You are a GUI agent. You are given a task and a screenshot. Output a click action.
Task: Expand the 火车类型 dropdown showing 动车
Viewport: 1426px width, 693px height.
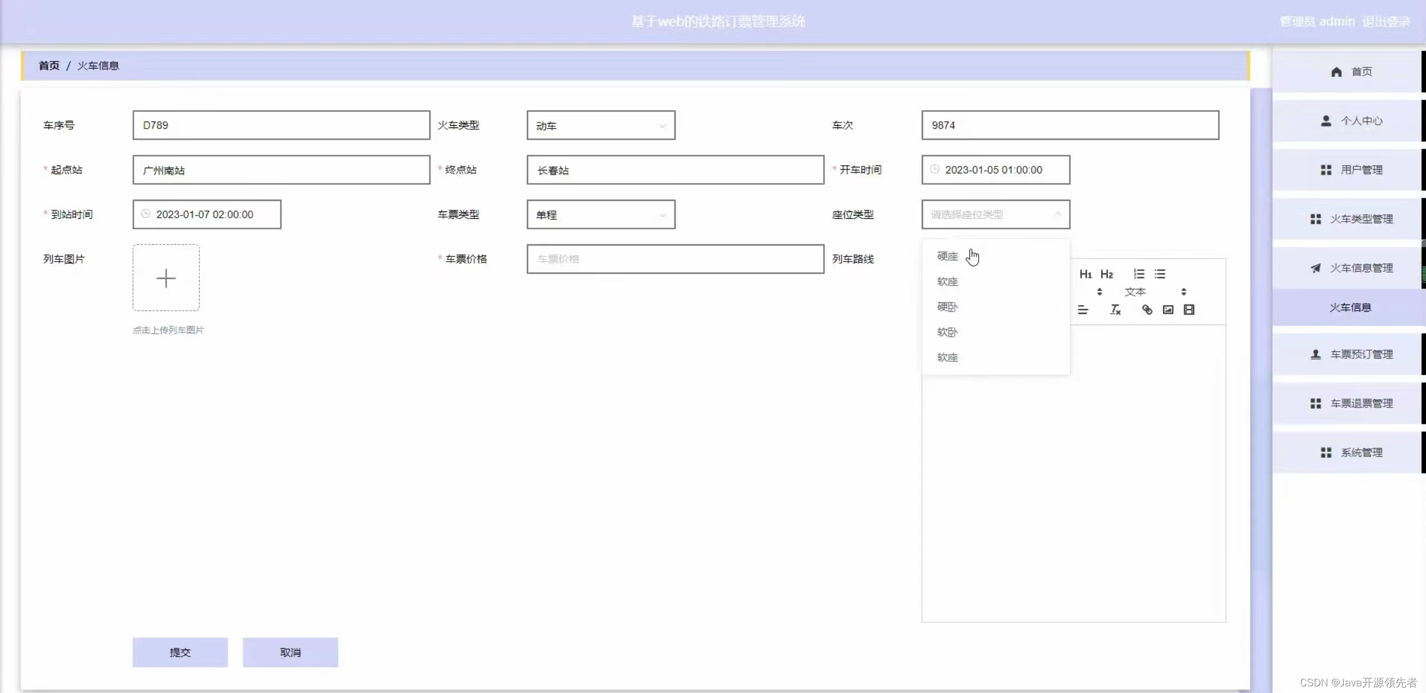click(600, 125)
